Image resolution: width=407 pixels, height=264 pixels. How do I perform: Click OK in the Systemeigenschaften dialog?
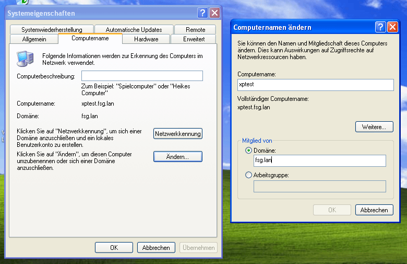coord(114,248)
